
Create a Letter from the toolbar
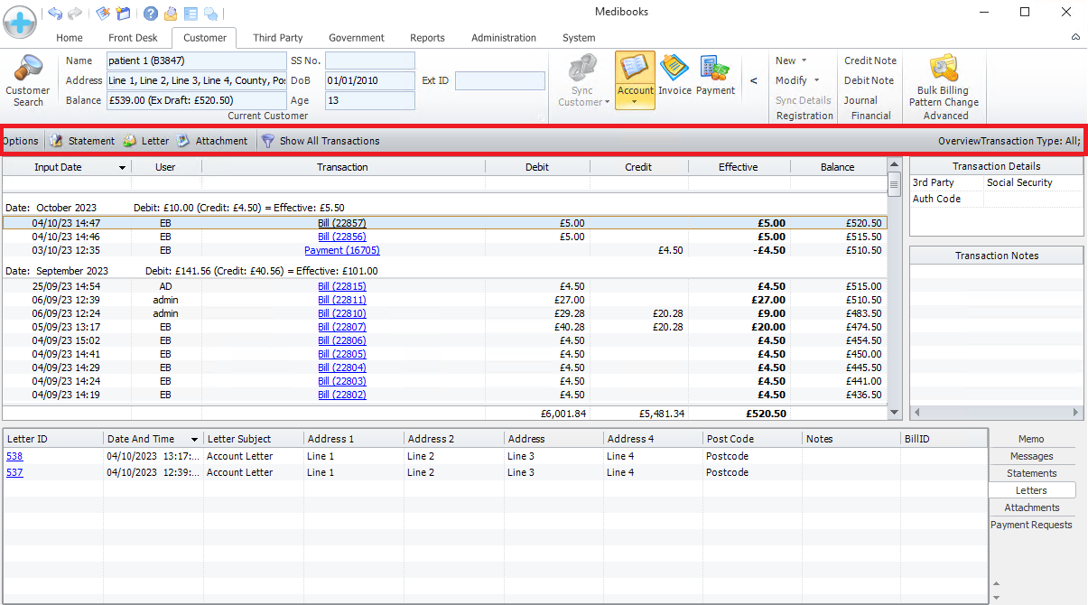pos(146,141)
